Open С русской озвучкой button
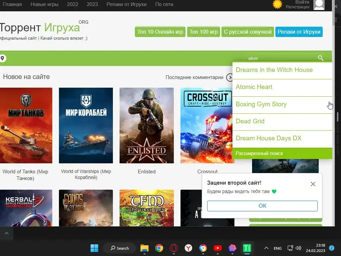The width and height of the screenshot is (341, 256). coord(248,32)
